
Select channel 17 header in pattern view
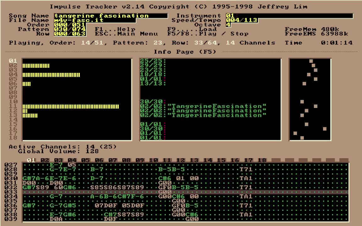point(248,160)
